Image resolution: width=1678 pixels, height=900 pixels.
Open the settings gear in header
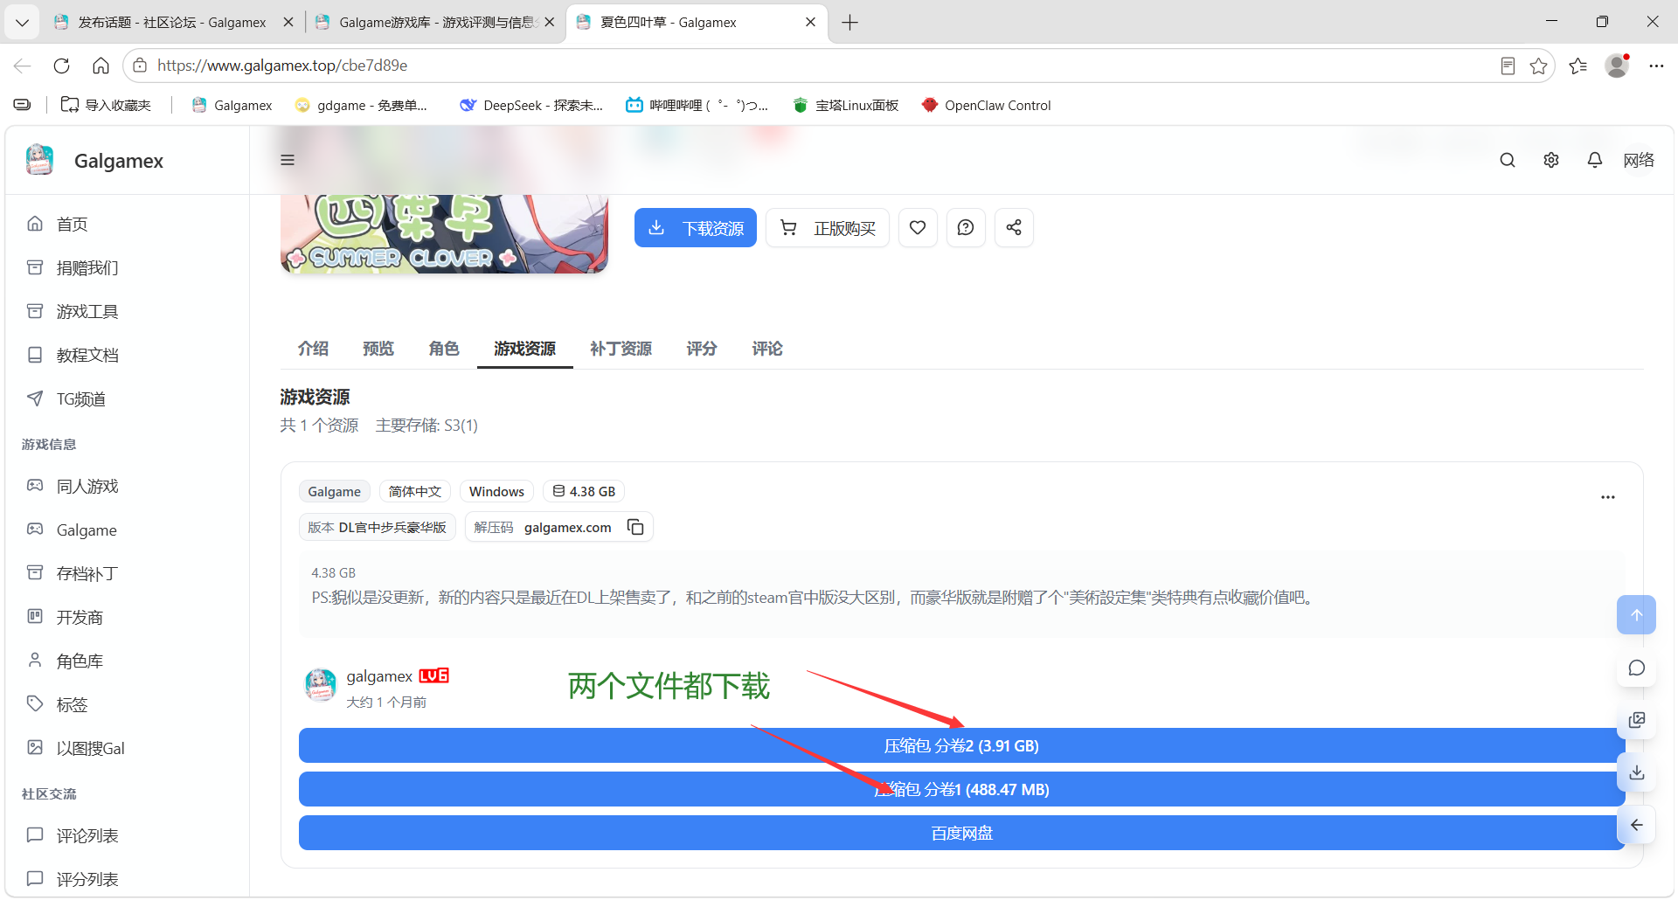tap(1551, 160)
